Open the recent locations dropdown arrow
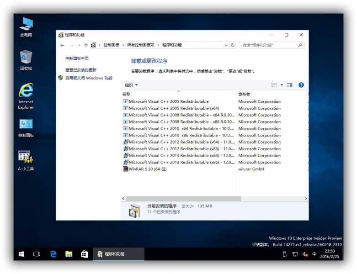 pyautogui.click(x=79, y=45)
